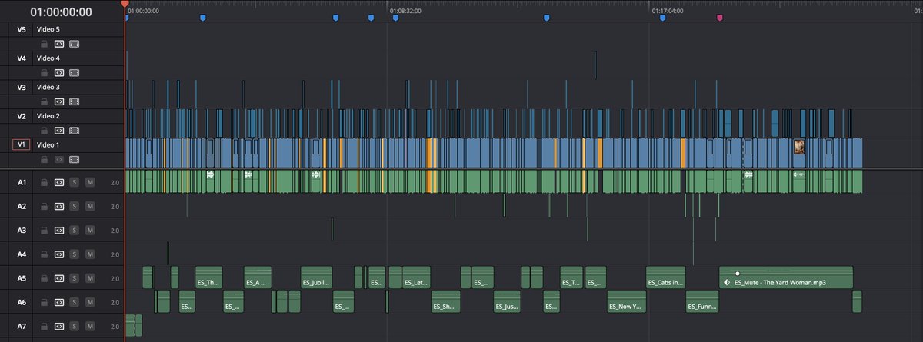Viewport: 923px width, 342px height.
Task: Select the ES_Jus... audio clip
Action: point(507,301)
